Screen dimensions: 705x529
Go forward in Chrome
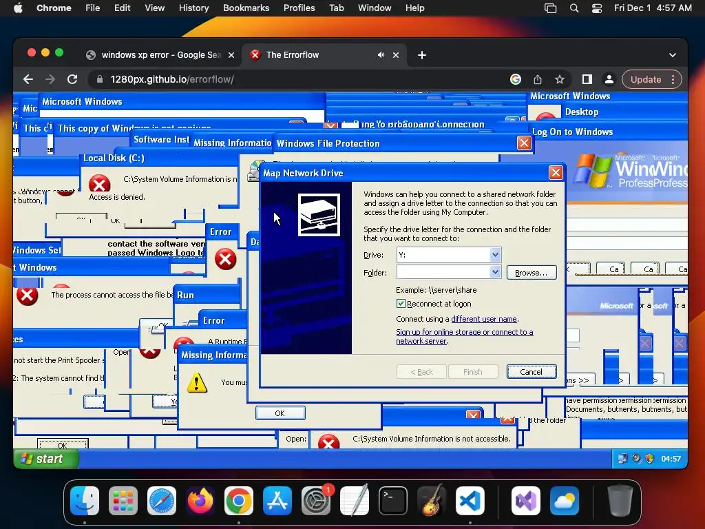pyautogui.click(x=50, y=79)
